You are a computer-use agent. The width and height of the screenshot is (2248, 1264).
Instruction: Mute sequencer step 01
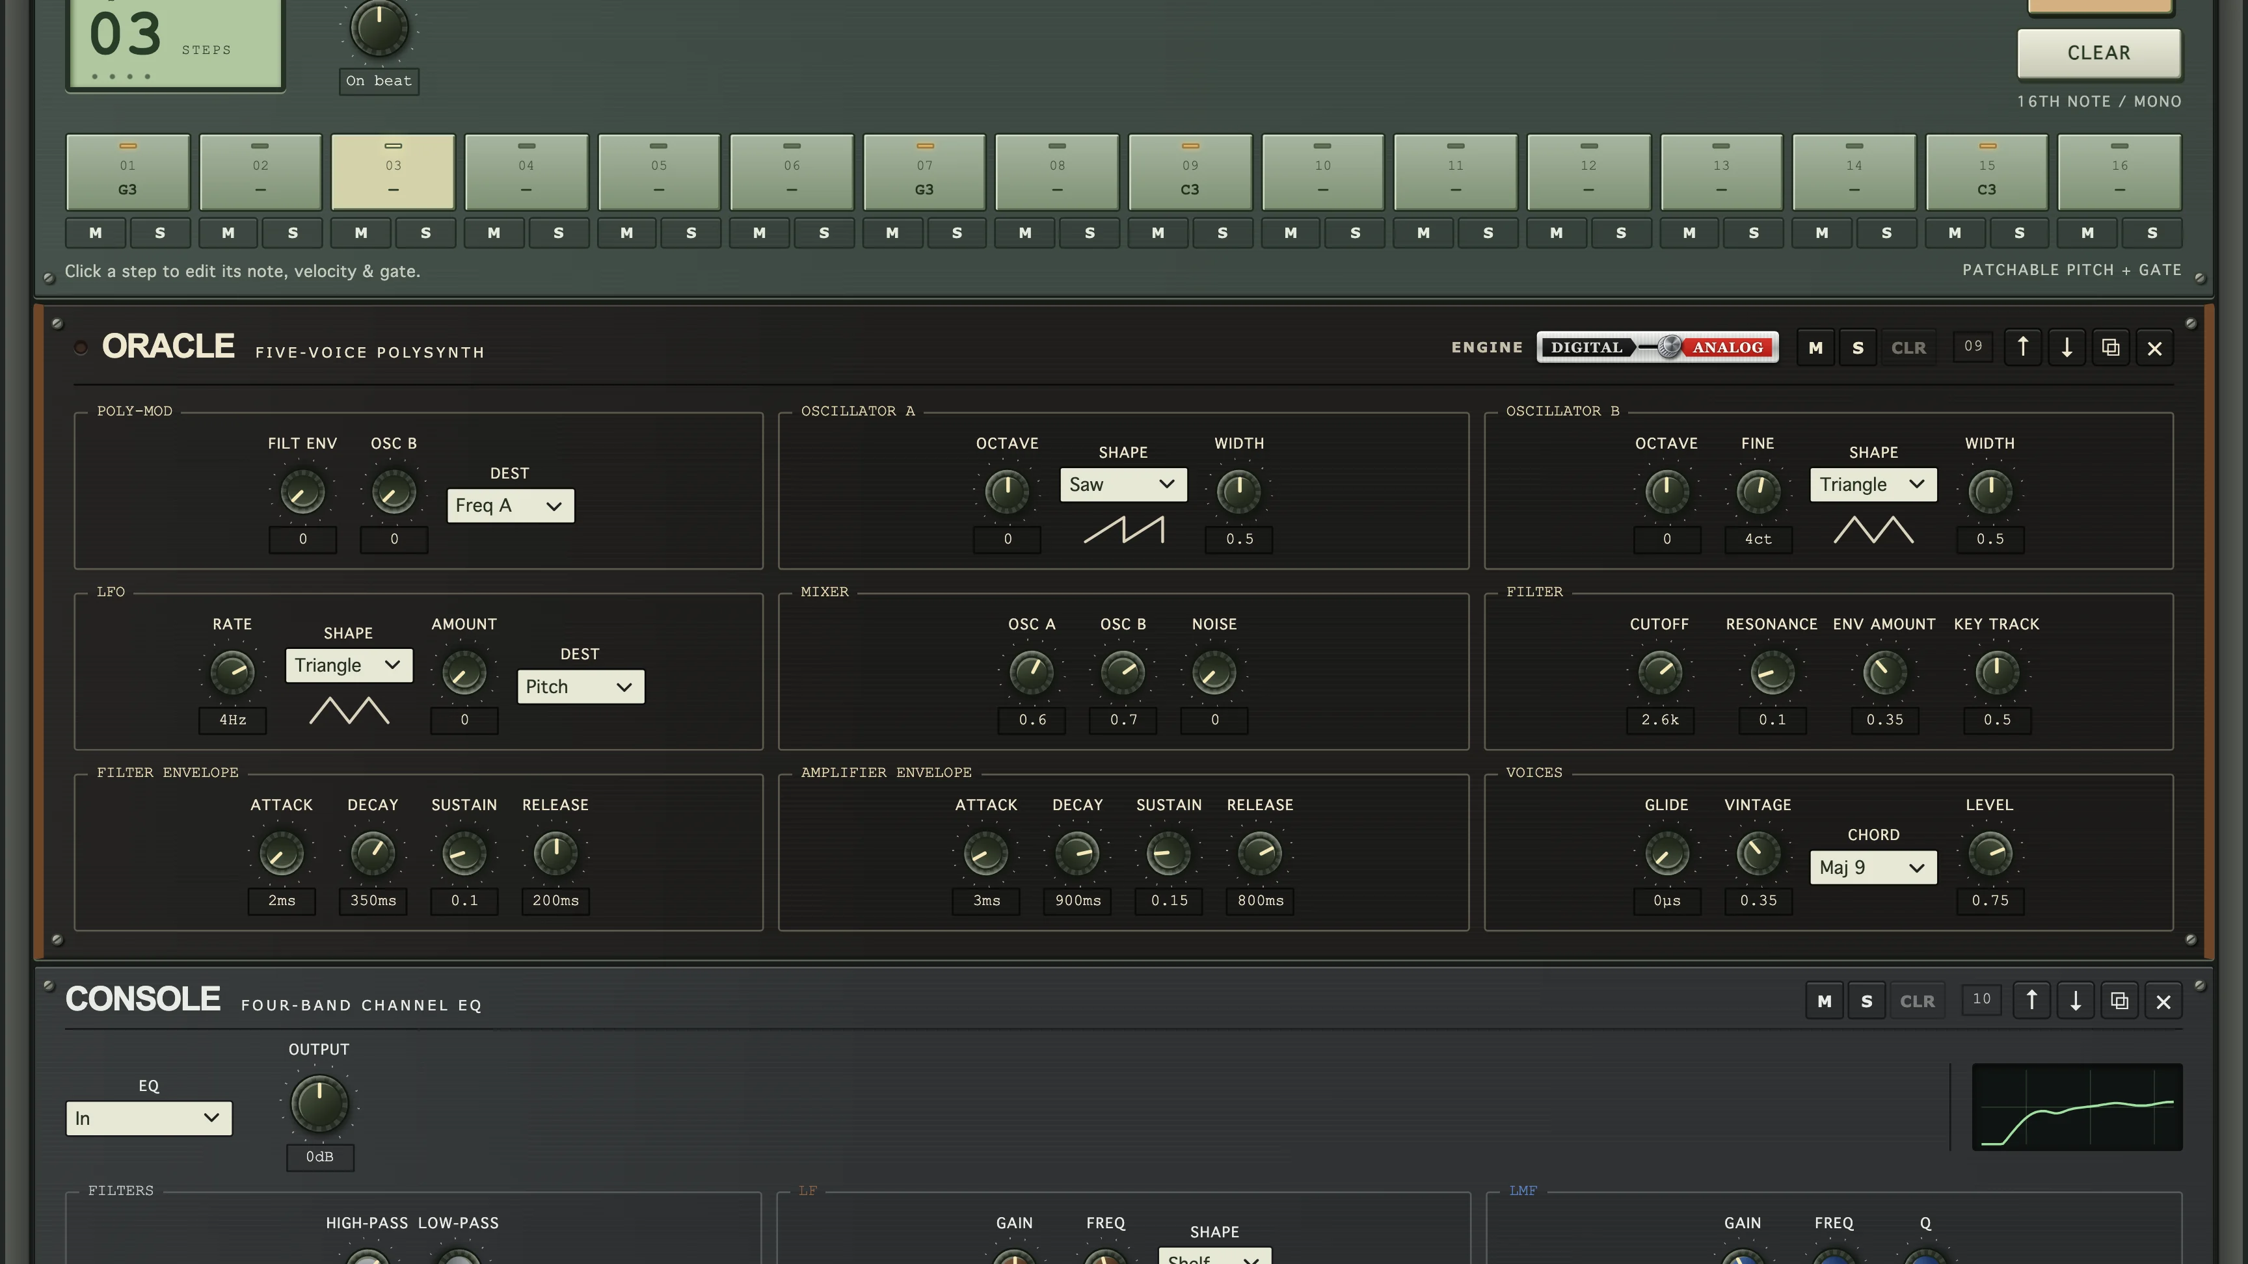[95, 233]
